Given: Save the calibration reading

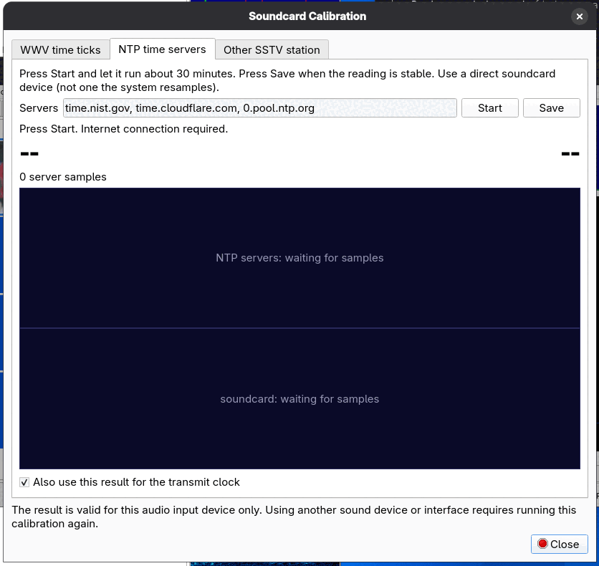Looking at the screenshot, I should [551, 108].
